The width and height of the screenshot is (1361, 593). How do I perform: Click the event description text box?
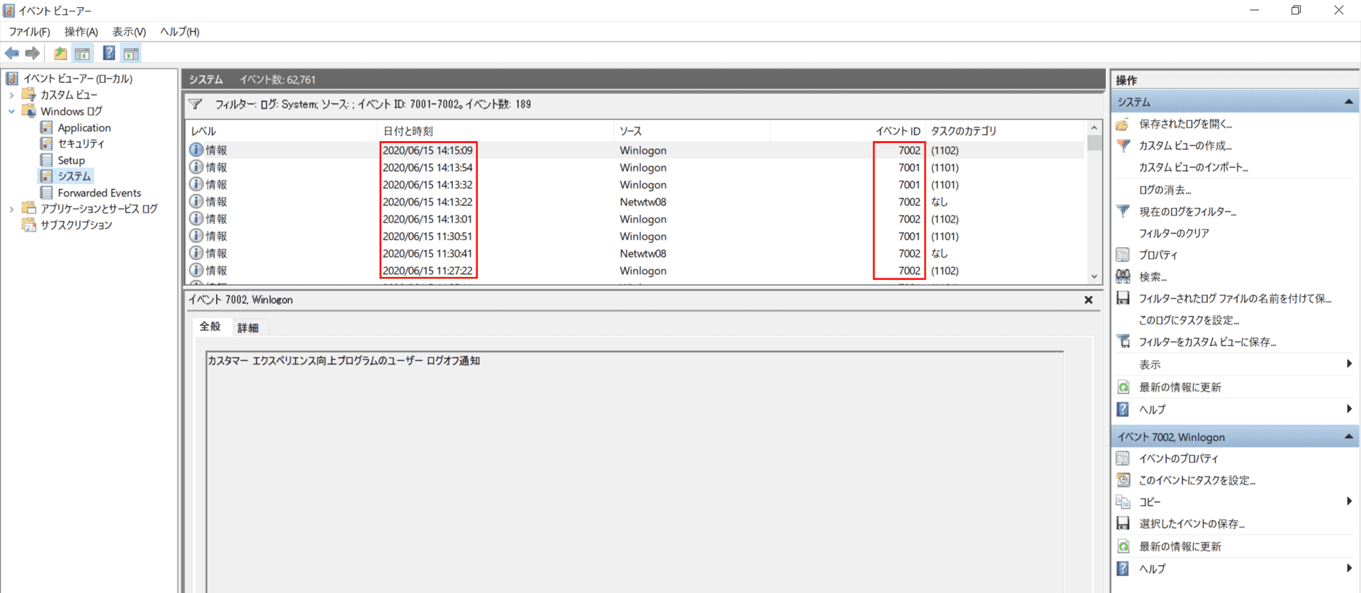634,471
